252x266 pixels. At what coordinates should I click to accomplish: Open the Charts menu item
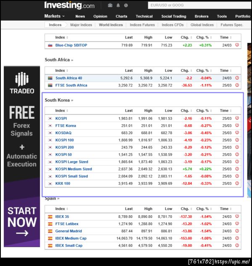121,16
